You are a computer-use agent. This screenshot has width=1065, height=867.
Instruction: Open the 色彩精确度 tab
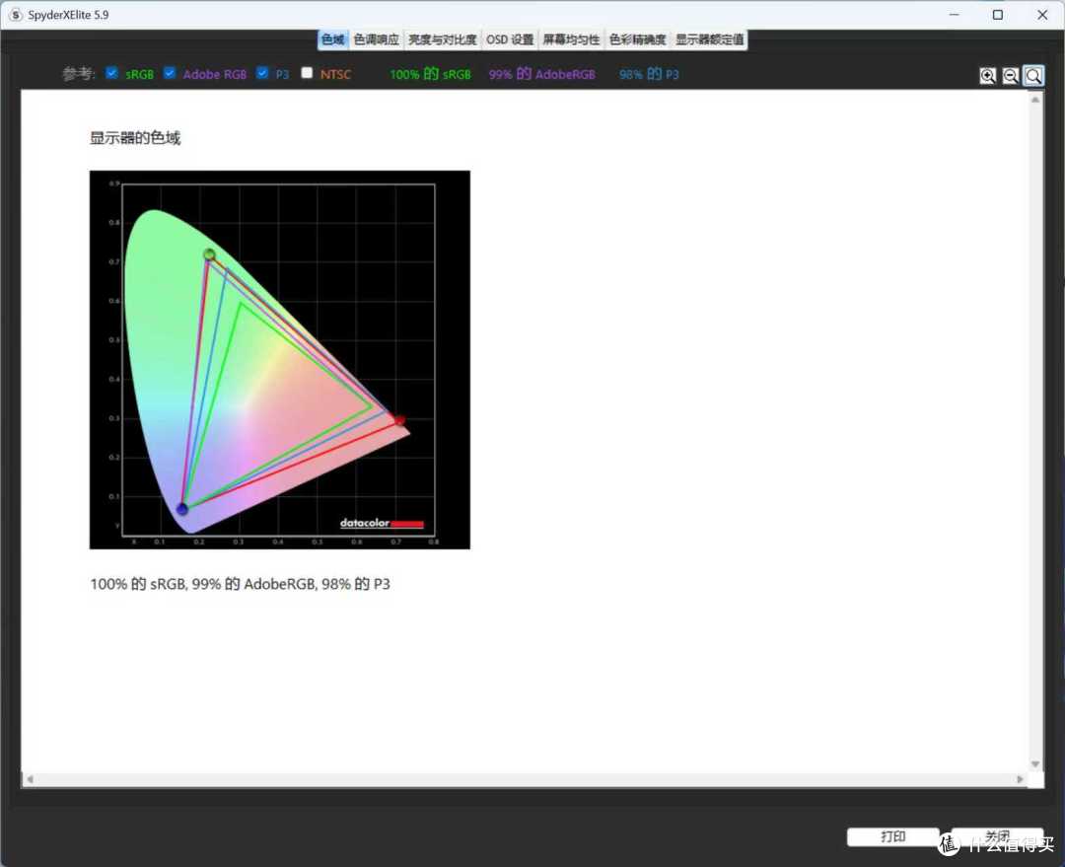pos(637,39)
